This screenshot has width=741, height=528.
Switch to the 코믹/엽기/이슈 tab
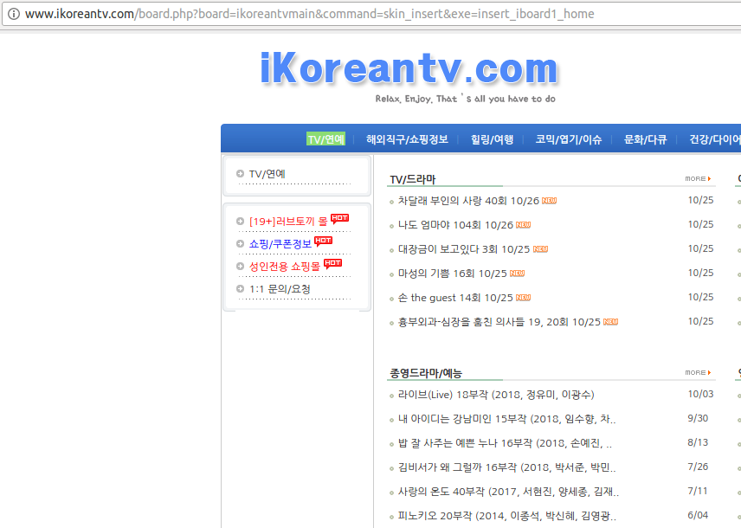tap(567, 138)
